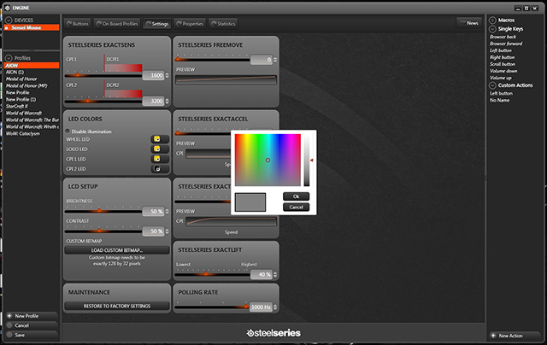Select the AION profile
Viewport: 547px width, 345px height.
[x=32, y=65]
